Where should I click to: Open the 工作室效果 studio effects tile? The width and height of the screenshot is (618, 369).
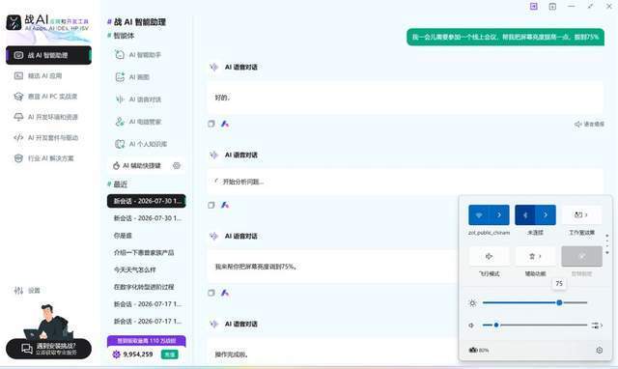[x=581, y=214]
